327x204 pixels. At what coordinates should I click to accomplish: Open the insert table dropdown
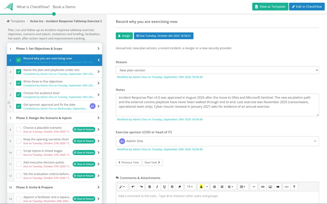coord(243,187)
